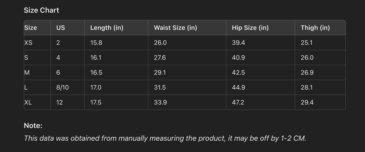This screenshot has width=365, height=152.
Task: Select the XL size row label
Action: 28,102
